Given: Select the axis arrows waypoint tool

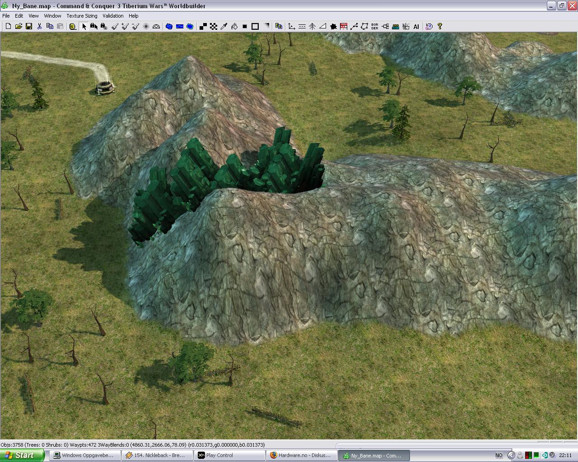Looking at the screenshot, I should (292, 26).
